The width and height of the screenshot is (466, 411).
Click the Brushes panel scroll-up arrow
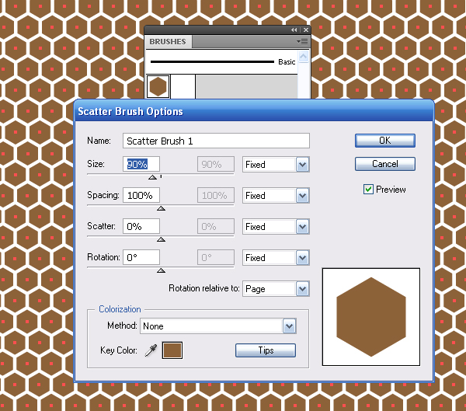pos(304,57)
